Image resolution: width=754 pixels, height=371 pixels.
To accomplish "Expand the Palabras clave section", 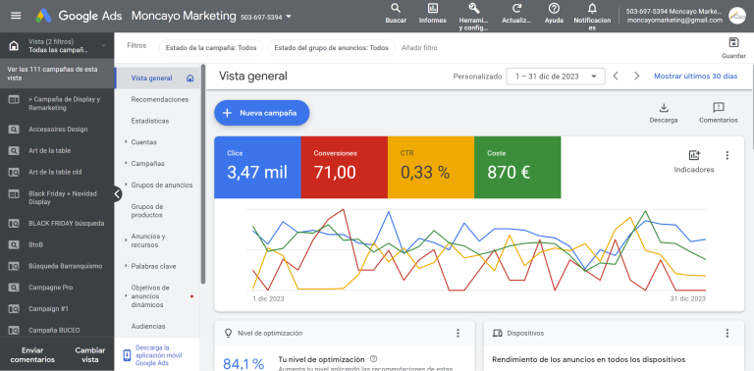I will coord(126,266).
